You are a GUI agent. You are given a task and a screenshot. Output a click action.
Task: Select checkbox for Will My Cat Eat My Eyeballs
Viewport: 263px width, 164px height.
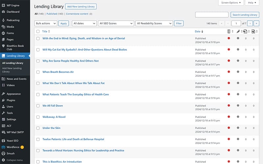[38, 50]
